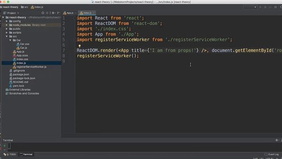Select index.js in the project tree
Viewport: 282px width, 159px height.
pyautogui.click(x=21, y=63)
